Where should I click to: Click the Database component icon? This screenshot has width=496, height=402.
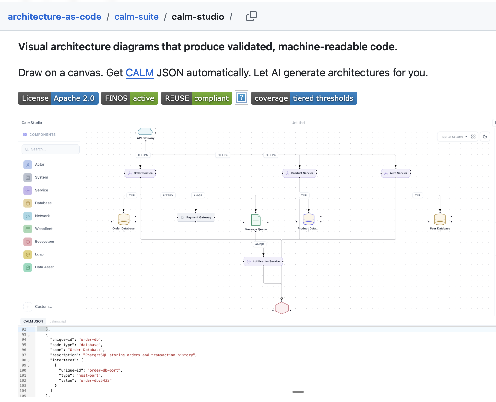click(x=28, y=203)
